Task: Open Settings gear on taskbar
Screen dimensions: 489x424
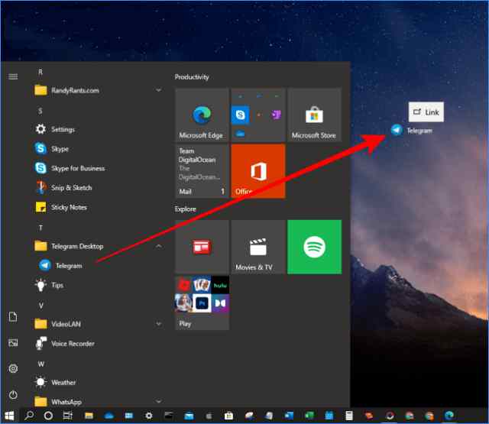Action: tap(149, 416)
